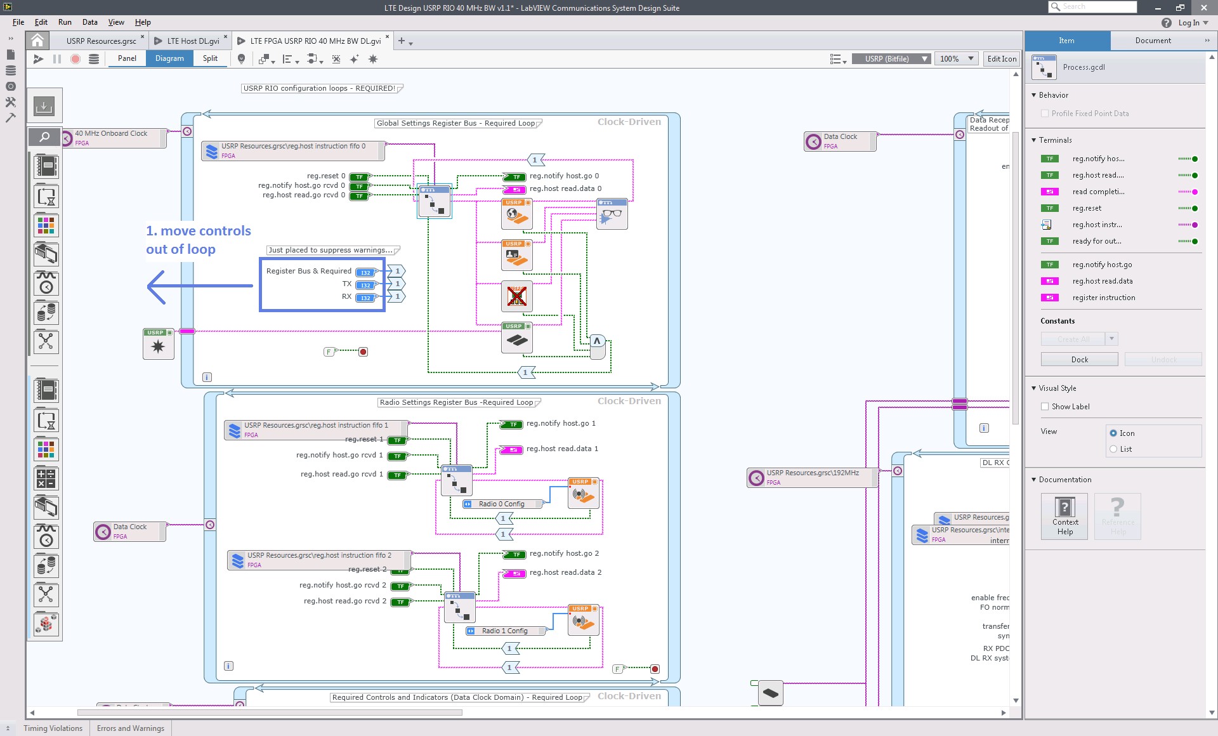
Task: Open the Files document icon in left rail
Action: point(11,55)
